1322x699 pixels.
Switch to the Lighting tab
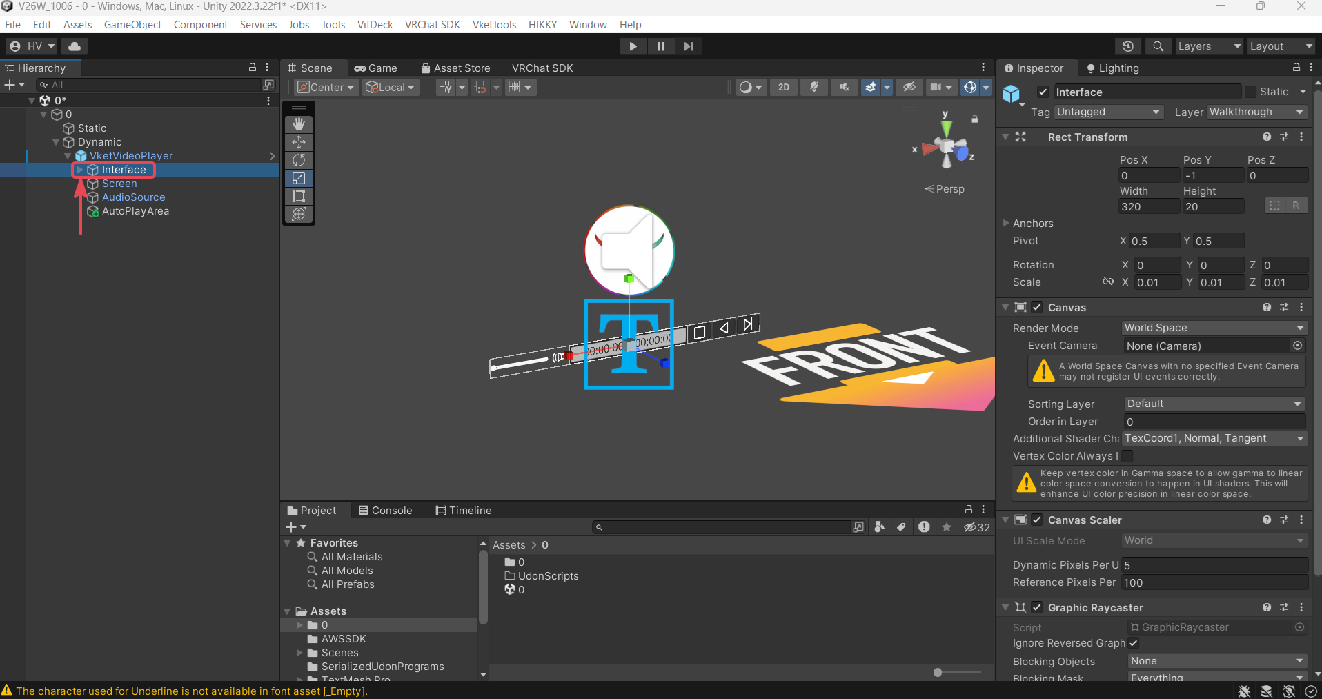(x=1112, y=68)
